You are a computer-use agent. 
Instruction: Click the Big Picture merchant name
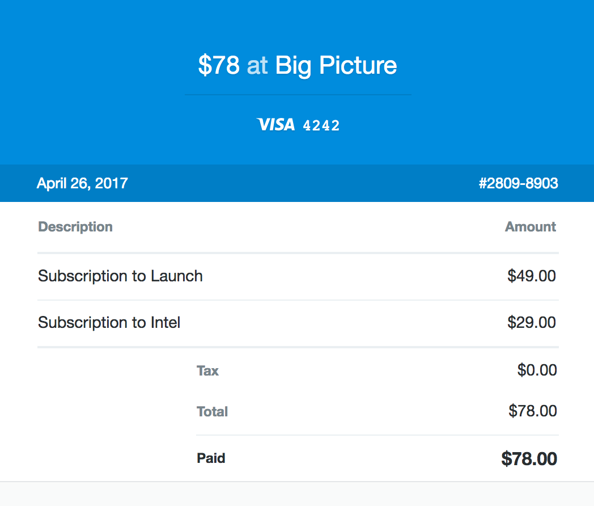(x=336, y=65)
